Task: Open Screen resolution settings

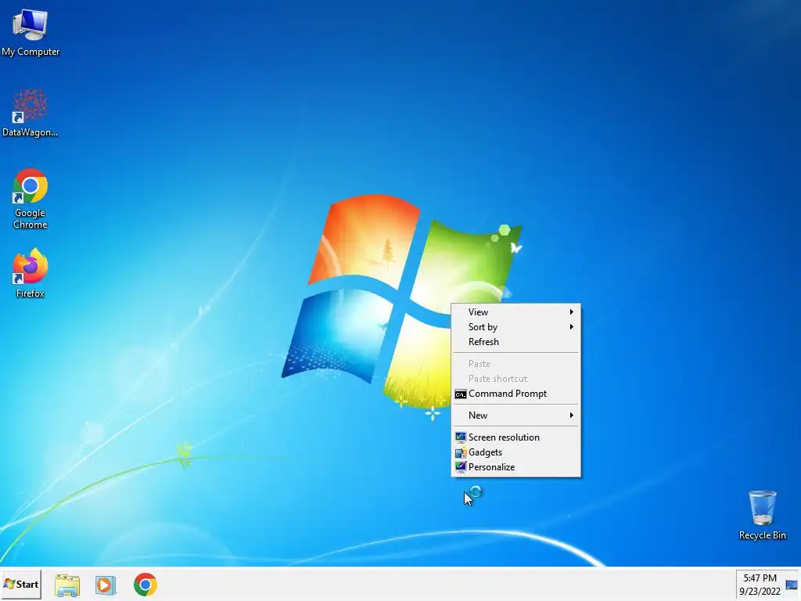Action: coord(516,437)
